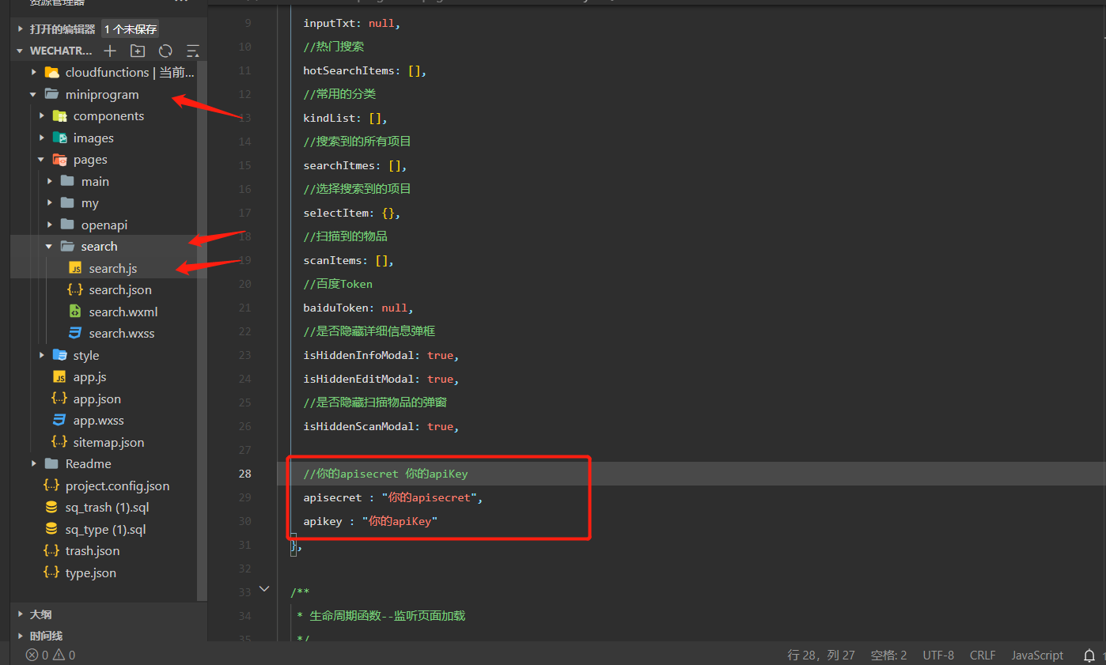Open the errors and warnings indicator

pyautogui.click(x=51, y=655)
